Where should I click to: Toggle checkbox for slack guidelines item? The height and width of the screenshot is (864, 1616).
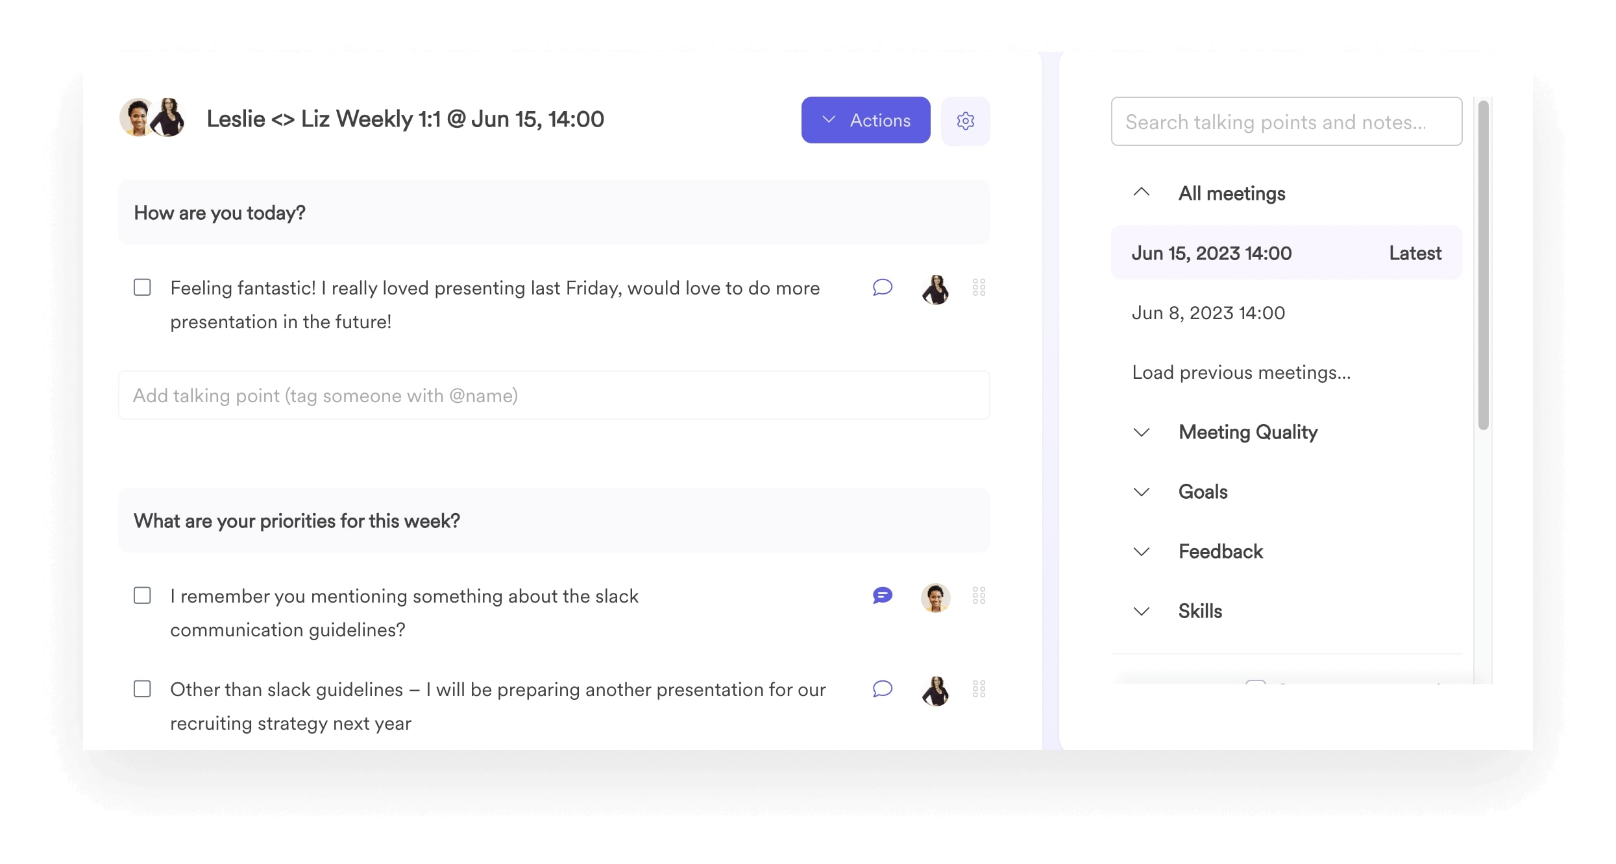tap(142, 595)
